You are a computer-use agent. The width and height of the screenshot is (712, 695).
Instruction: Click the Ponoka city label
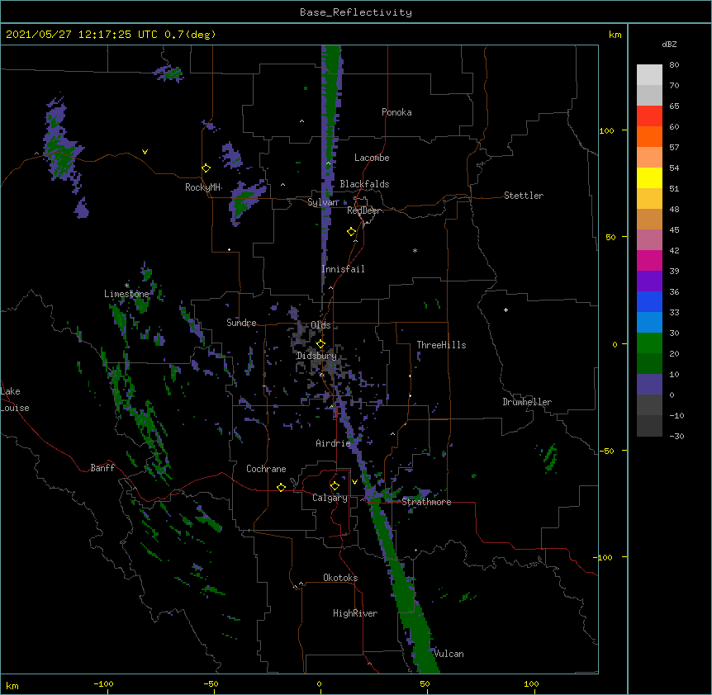[396, 112]
